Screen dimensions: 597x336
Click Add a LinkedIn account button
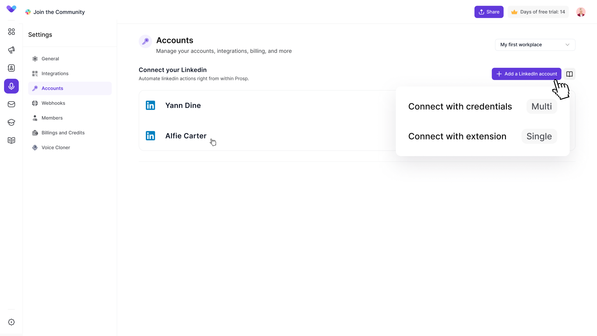coord(526,74)
